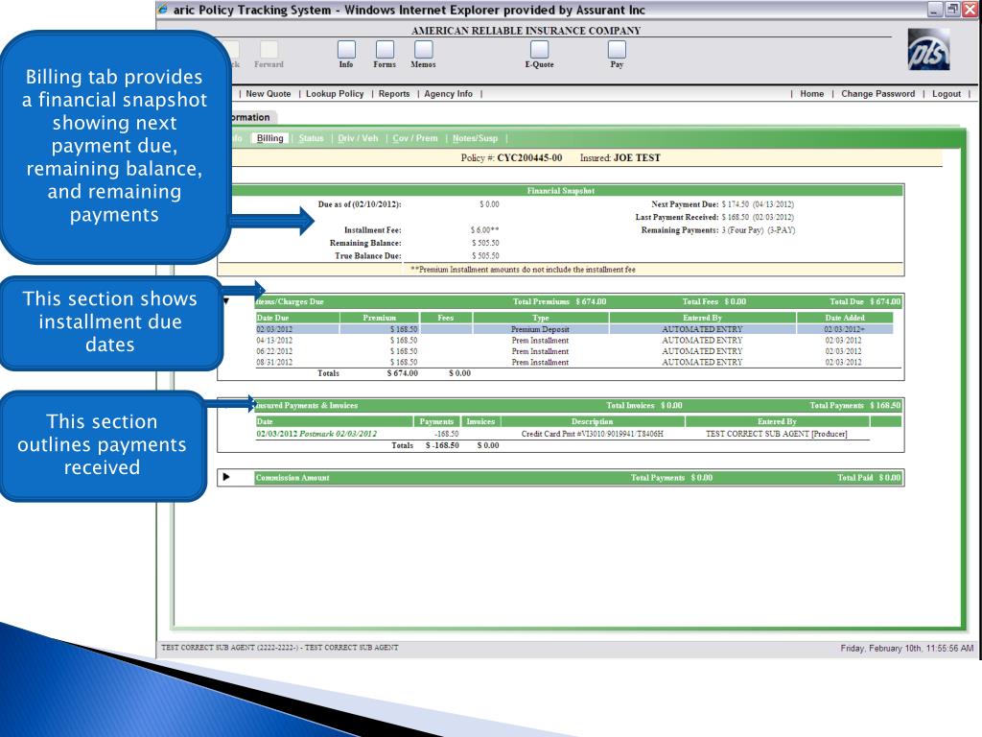Viewport: 982px width, 737px height.
Task: Go to the Home link
Action: (x=811, y=93)
